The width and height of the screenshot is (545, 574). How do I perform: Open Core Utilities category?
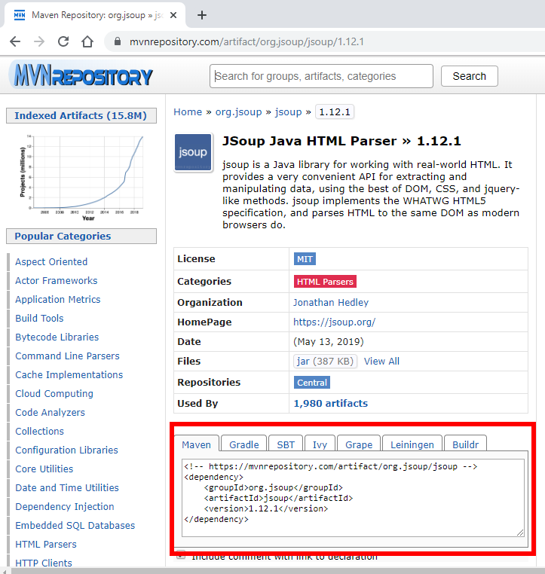tap(44, 469)
